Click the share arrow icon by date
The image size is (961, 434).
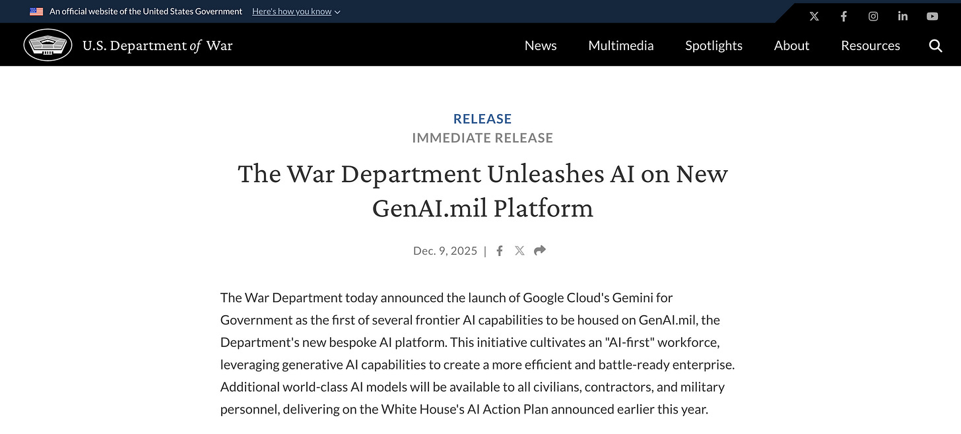[540, 251]
